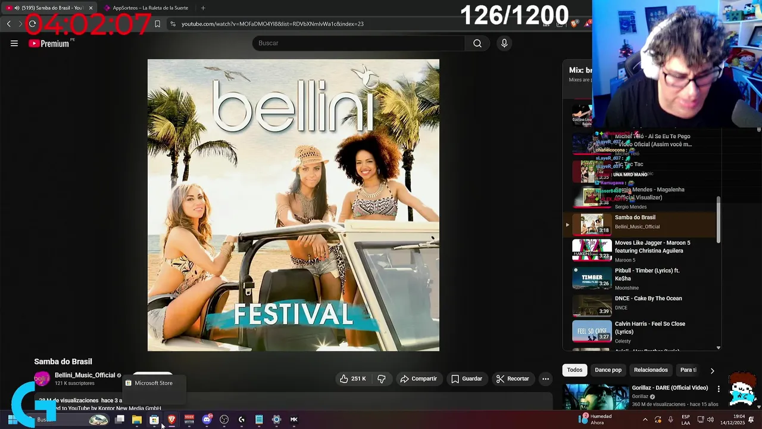Screen dimensions: 762x429
Task: Open Logitech G HUB from taskbar
Action: [242, 419]
